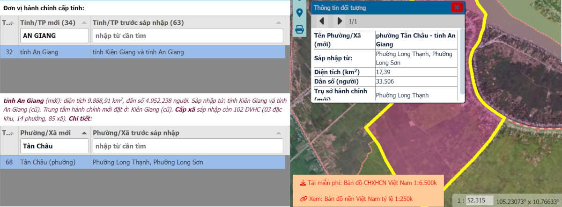Select the Tân Châu (phường) table row
The height and width of the screenshot is (207, 562).
(140, 163)
